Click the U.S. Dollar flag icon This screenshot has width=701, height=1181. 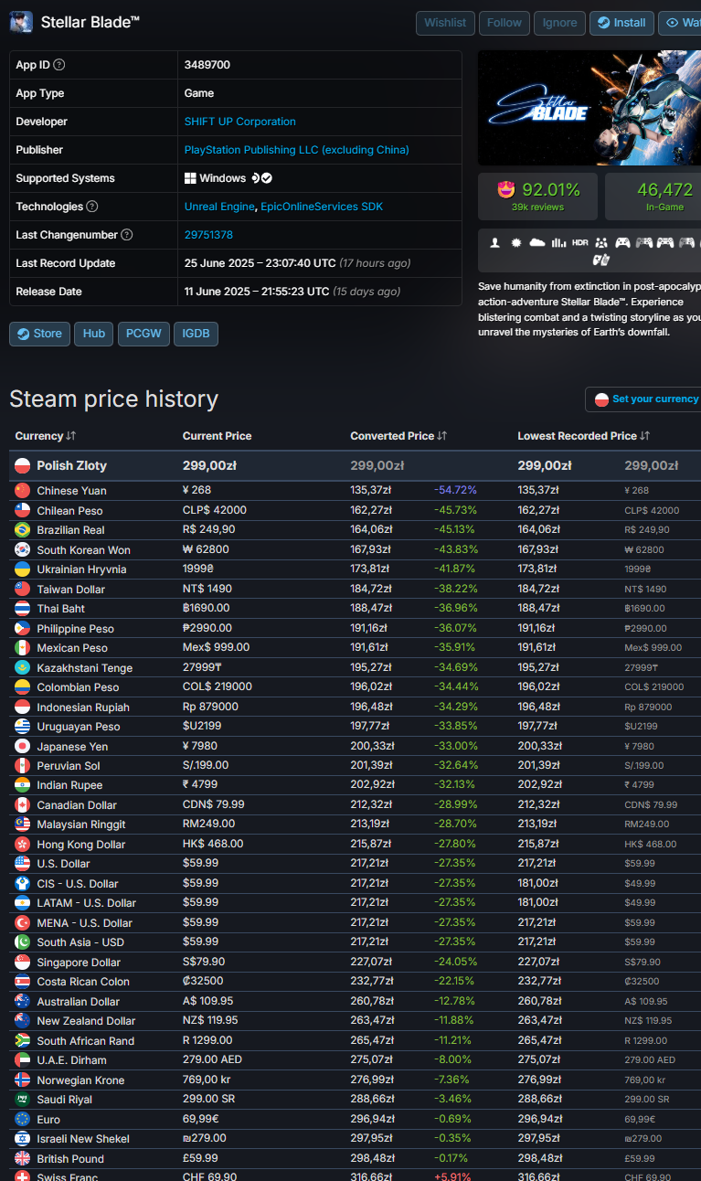tap(23, 864)
